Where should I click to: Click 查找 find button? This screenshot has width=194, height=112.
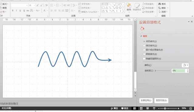162,4
